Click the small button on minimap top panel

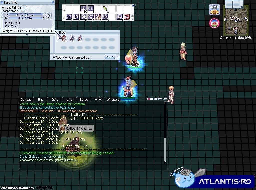pos(242,7)
